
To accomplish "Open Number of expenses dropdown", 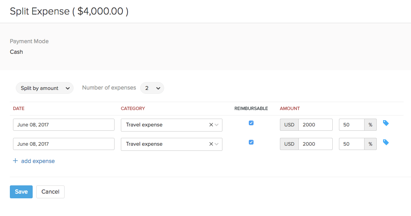I will pyautogui.click(x=152, y=88).
